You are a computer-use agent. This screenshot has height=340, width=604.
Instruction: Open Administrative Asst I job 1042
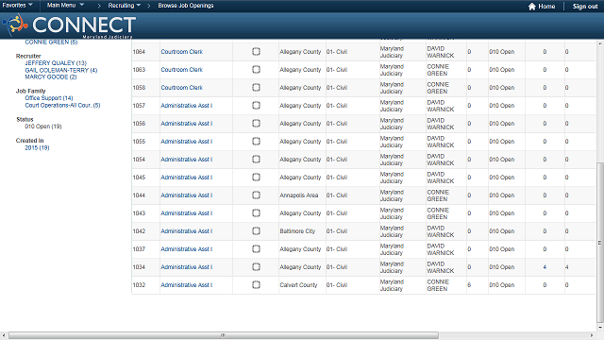coord(187,230)
